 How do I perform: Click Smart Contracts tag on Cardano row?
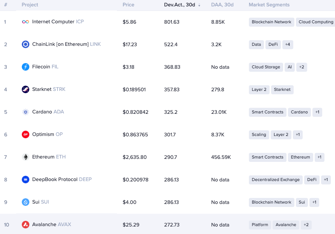[x=267, y=112]
